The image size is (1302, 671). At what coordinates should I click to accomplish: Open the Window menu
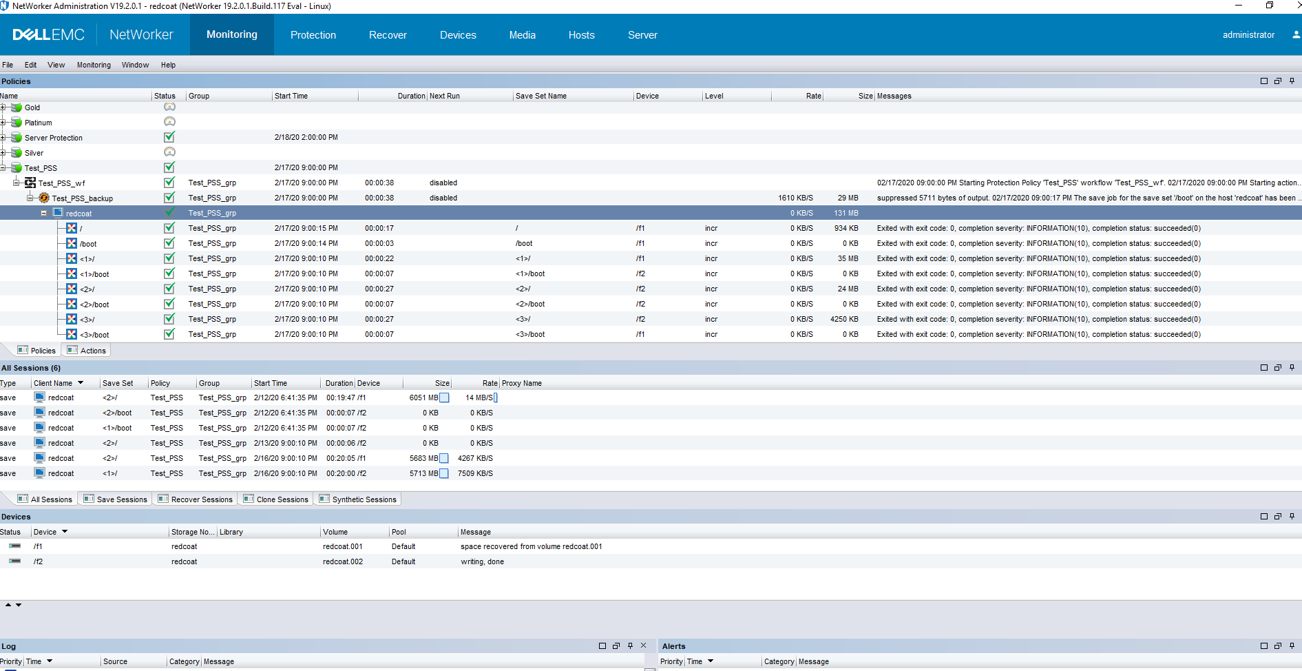(135, 65)
